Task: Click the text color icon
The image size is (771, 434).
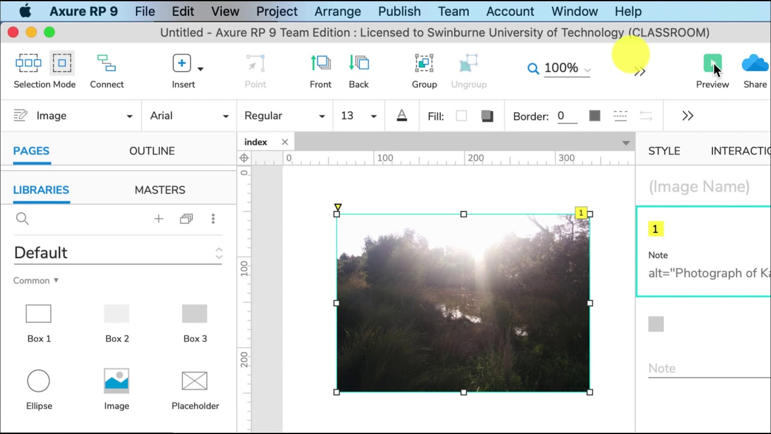Action: [402, 116]
